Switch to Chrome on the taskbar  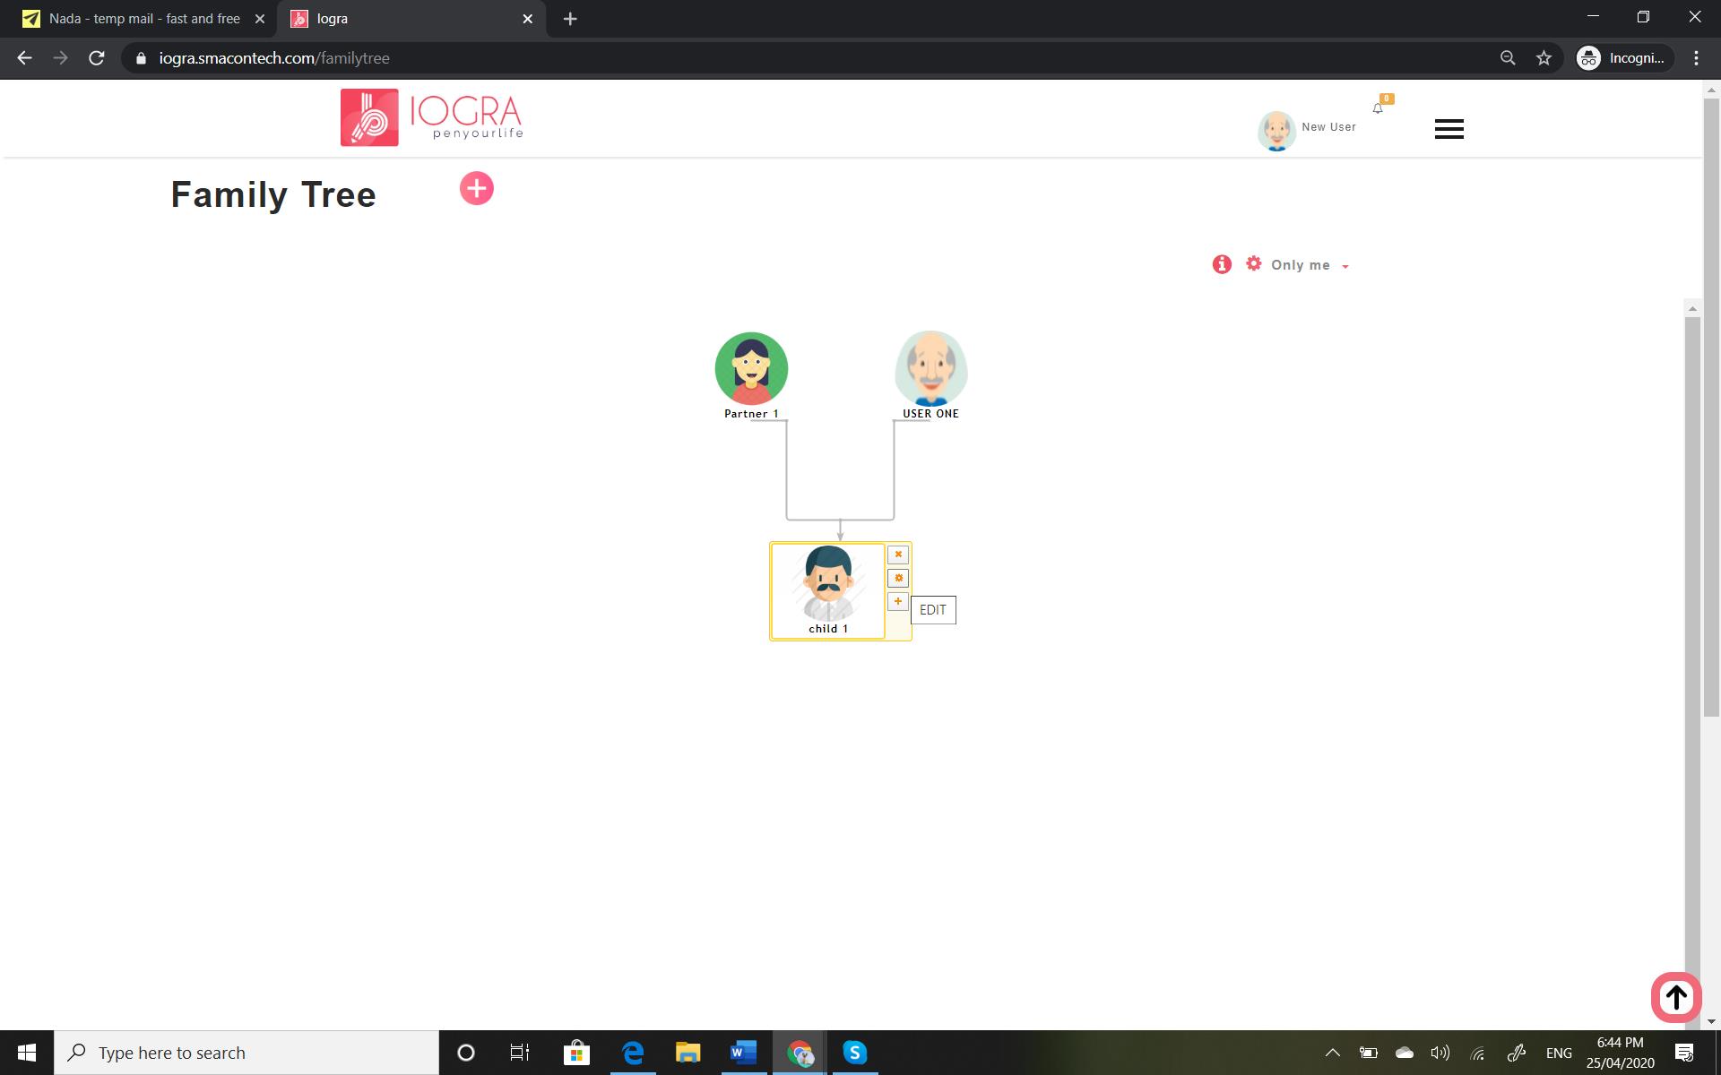[800, 1053]
